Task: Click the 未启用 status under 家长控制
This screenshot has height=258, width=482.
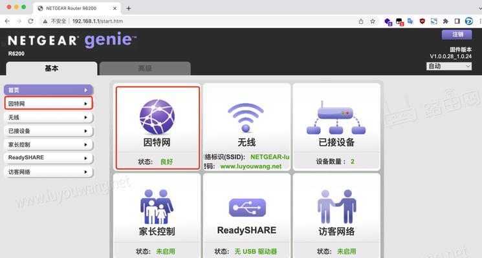Action: click(x=166, y=252)
